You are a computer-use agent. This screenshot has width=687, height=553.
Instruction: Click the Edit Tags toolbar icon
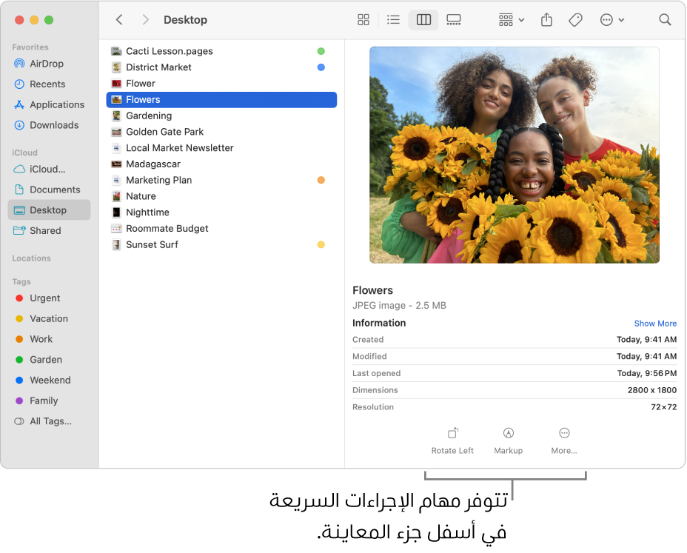click(x=576, y=20)
